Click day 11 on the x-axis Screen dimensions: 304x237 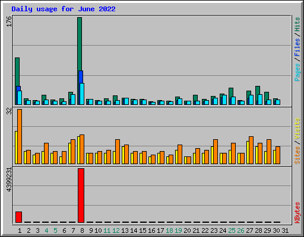pyautogui.click(x=107, y=230)
